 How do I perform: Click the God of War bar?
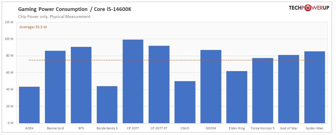point(289,89)
